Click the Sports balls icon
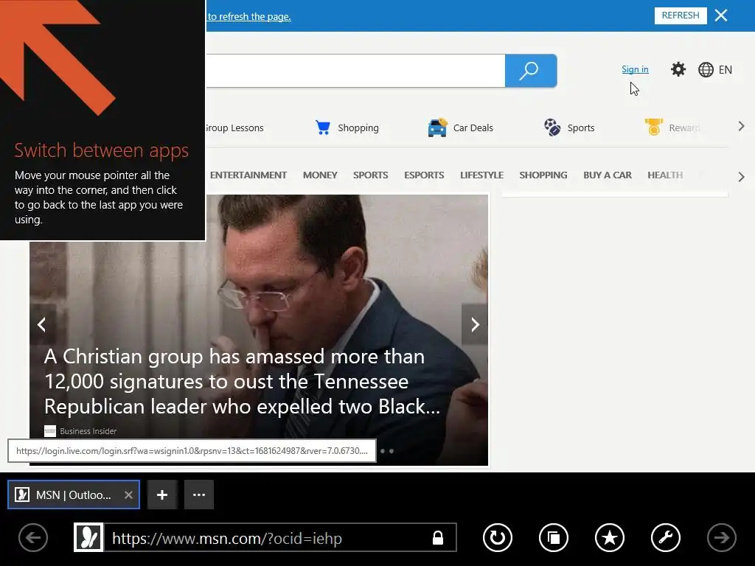 pyautogui.click(x=552, y=127)
